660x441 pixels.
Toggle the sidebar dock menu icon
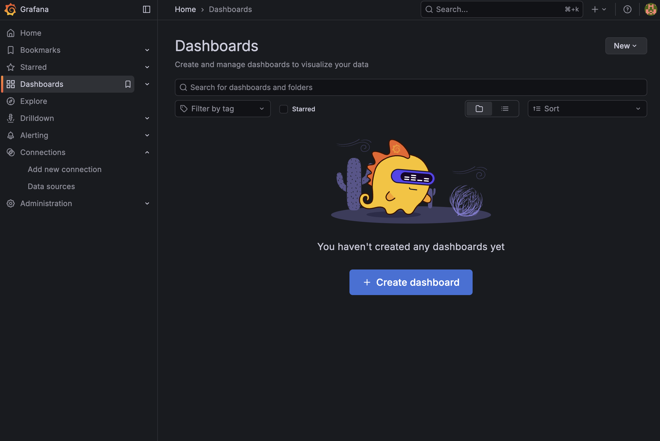146,9
